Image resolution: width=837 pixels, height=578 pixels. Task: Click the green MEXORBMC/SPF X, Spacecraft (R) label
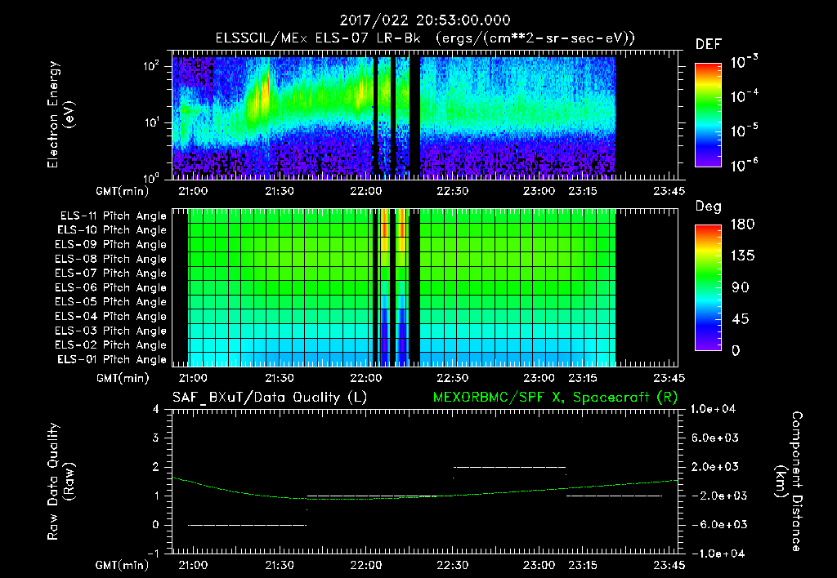coord(555,398)
